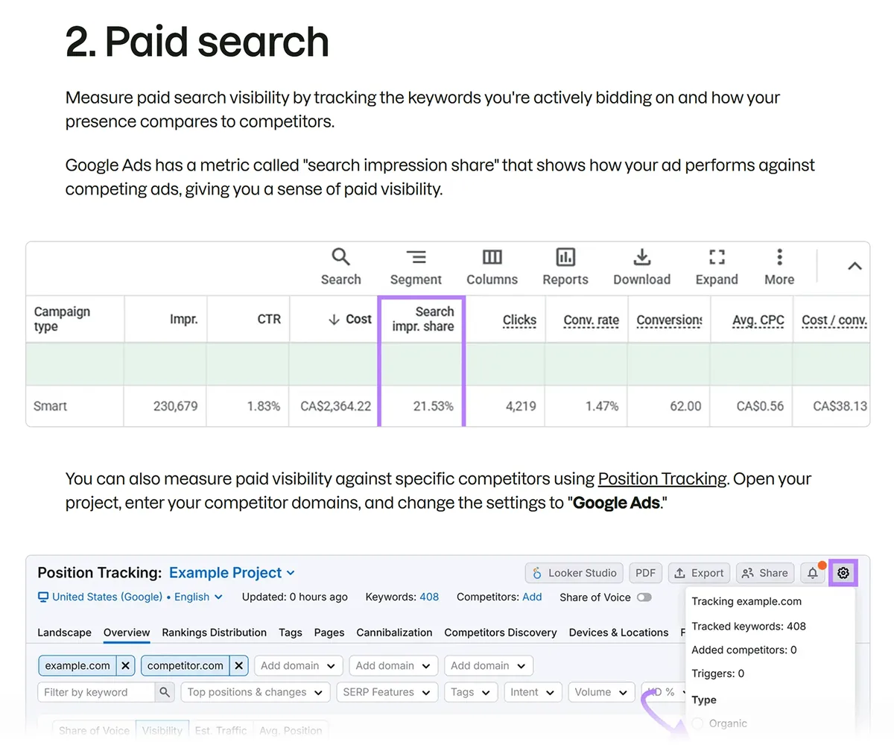Image resolution: width=894 pixels, height=745 pixels.
Task: Collapse the Google Ads toolbar with the chevron
Action: point(855,266)
